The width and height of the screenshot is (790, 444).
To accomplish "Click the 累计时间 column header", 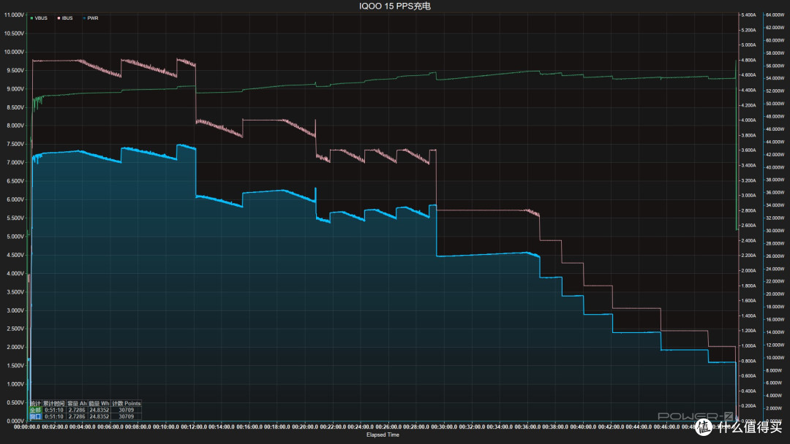I will coord(54,403).
